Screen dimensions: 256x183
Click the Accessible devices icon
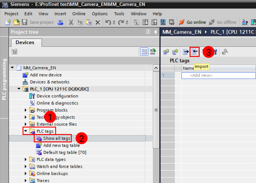point(245,22)
